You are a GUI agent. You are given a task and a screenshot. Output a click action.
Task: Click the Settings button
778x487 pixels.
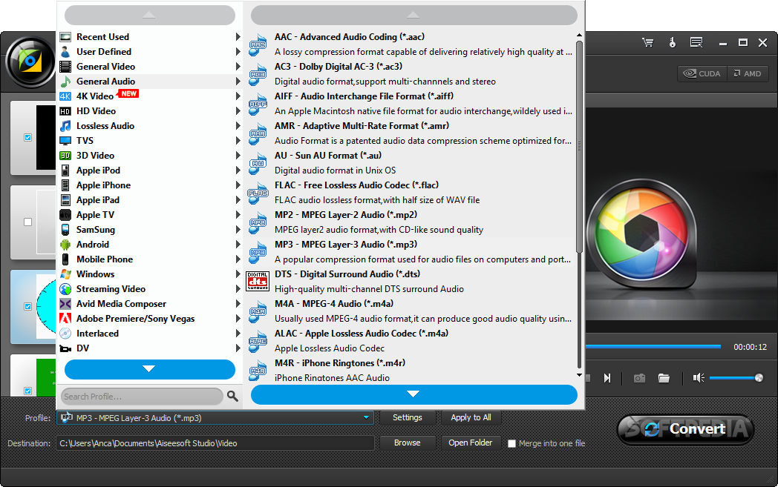point(408,417)
